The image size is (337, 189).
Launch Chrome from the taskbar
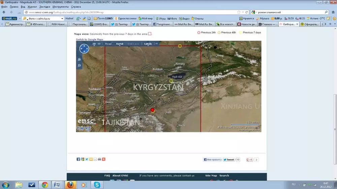pos(45,185)
